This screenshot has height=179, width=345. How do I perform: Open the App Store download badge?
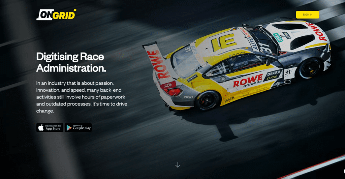pos(50,127)
